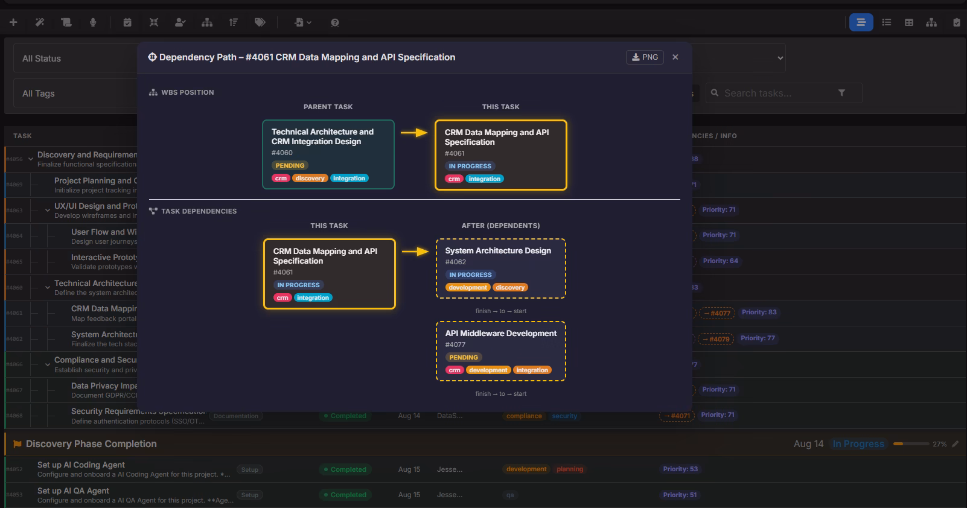Click the development tag on API Middleware card

488,370
